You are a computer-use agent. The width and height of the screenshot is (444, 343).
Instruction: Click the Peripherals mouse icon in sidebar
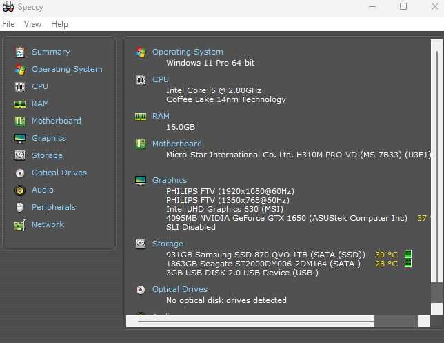19,208
